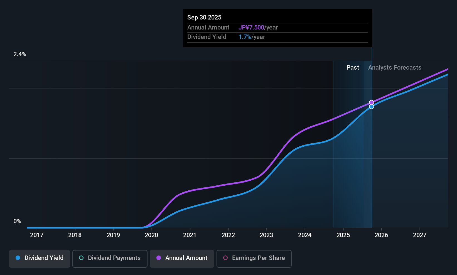The height and width of the screenshot is (275, 457).
Task: Click the teal Dividend Payments legend circle
Action: point(81,258)
